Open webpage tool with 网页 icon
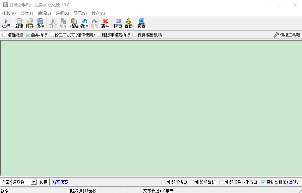 (118, 23)
